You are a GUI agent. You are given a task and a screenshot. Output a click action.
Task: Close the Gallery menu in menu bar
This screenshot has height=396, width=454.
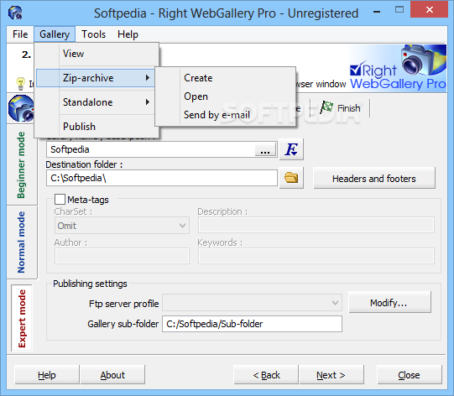pos(55,34)
